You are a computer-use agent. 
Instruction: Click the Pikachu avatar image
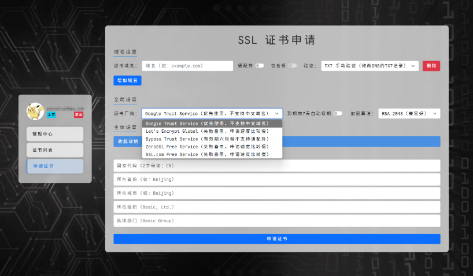pos(35,111)
